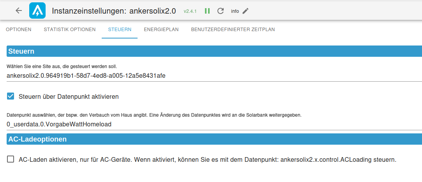The height and width of the screenshot is (182, 422).
Task: Click the VorgabeWattHomeload datapoint field
Action: pyautogui.click(x=214, y=124)
